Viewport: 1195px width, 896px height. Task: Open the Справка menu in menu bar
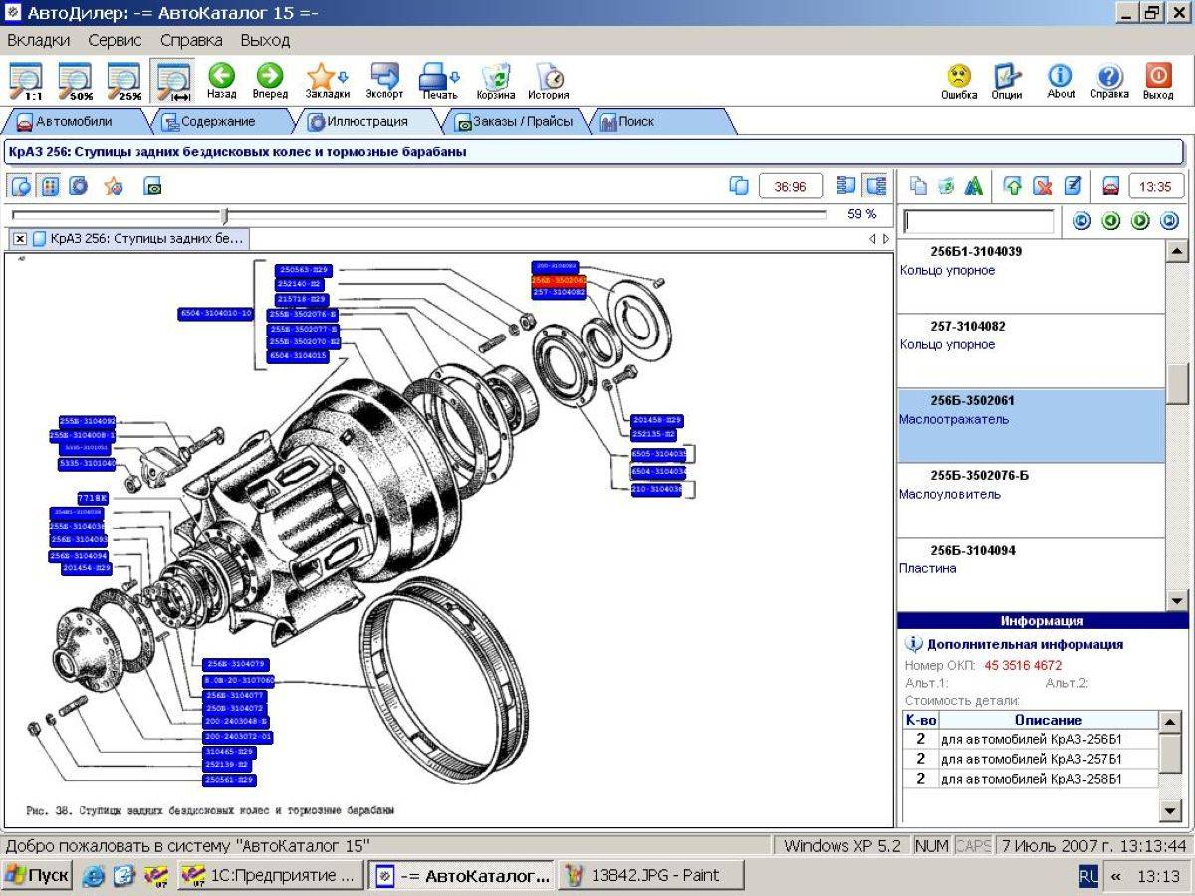point(191,41)
